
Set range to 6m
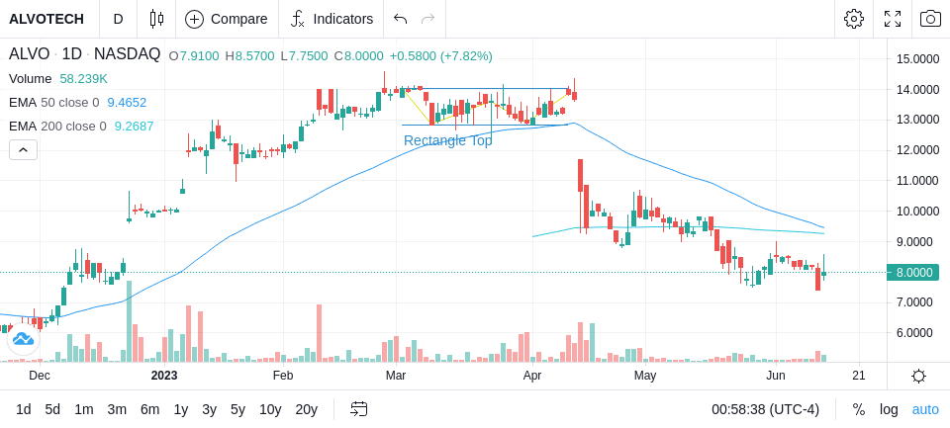coord(149,410)
